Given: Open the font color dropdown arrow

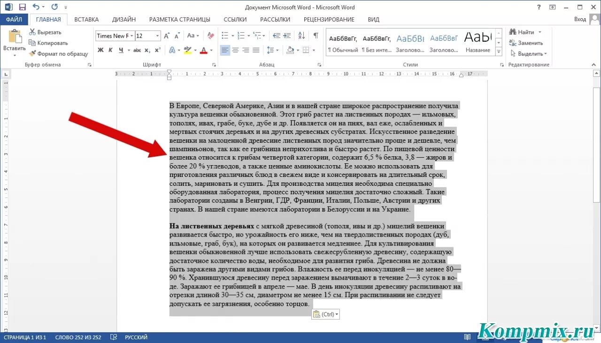Looking at the screenshot, I should (211, 50).
